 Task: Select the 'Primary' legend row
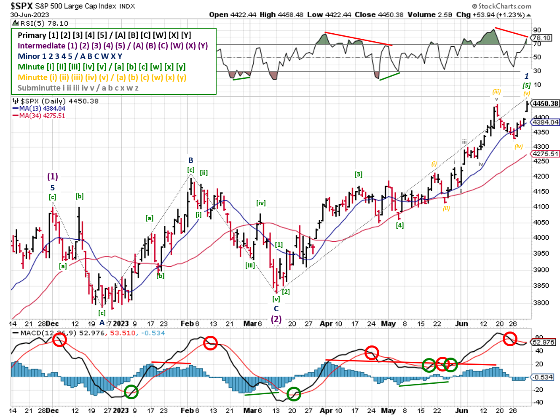pos(104,35)
